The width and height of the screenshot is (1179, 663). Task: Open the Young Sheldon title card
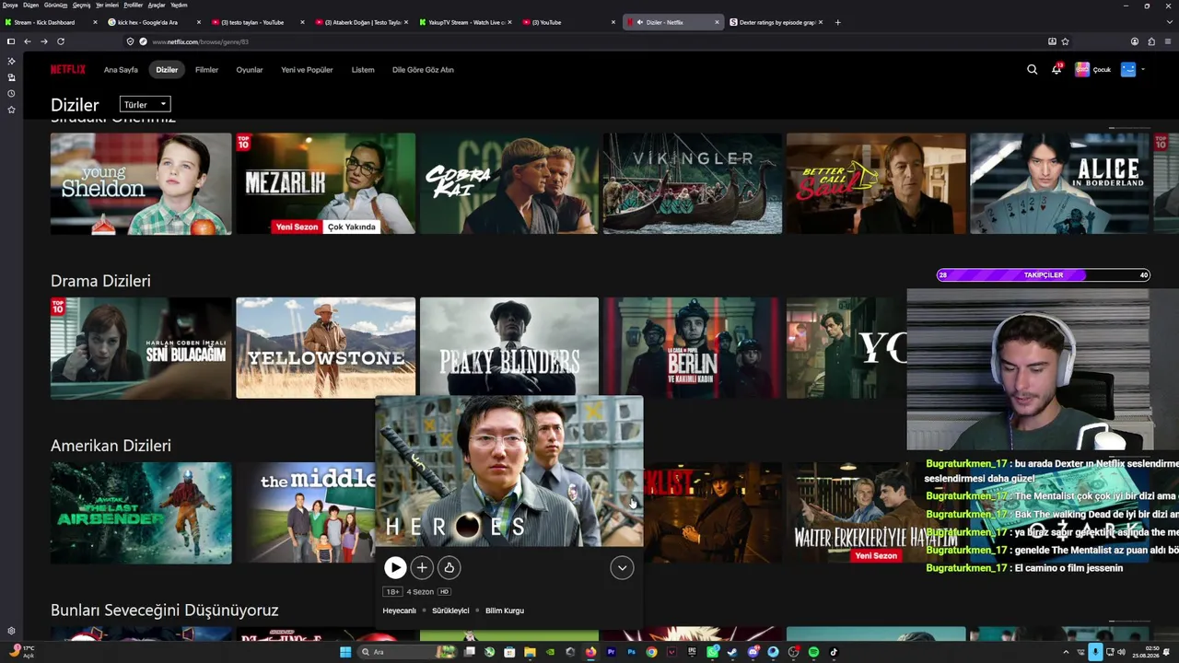point(141,183)
